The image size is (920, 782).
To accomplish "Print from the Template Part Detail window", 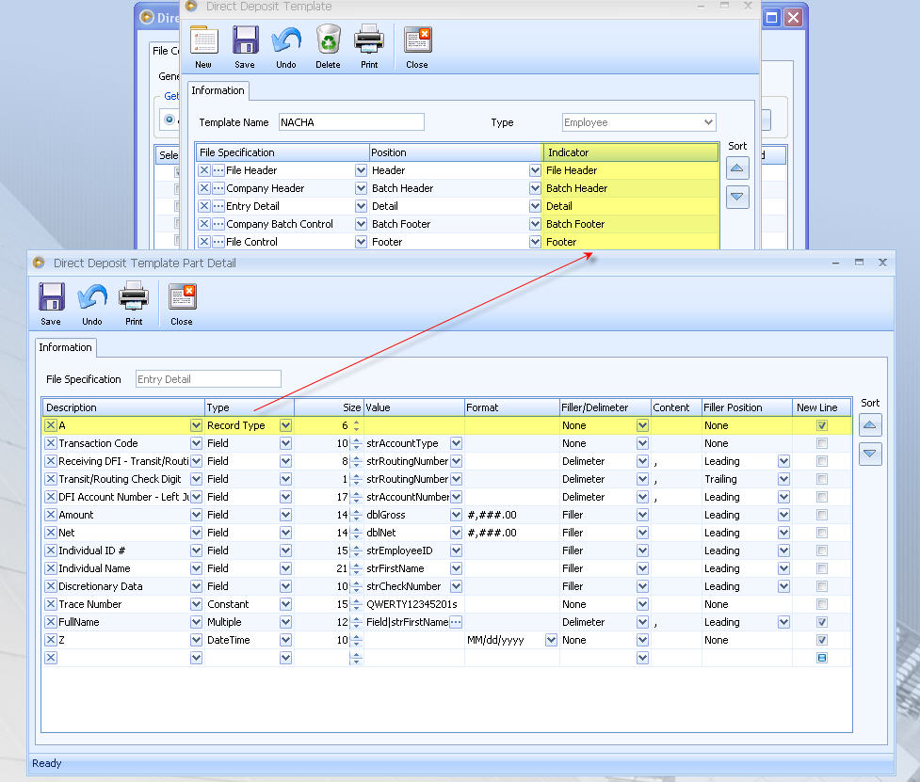I will pyautogui.click(x=134, y=297).
